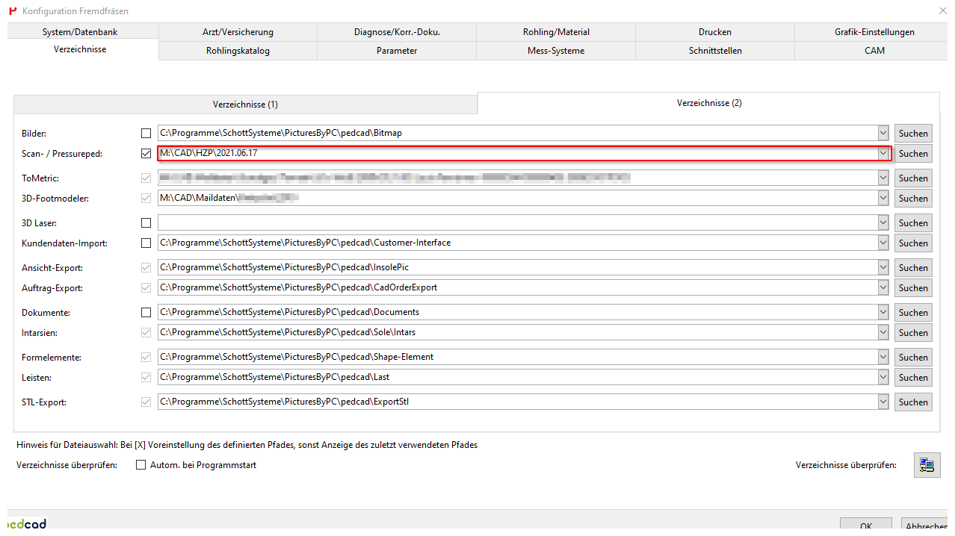The width and height of the screenshot is (955, 536).
Task: Go to the CAM tab
Action: pyautogui.click(x=874, y=51)
